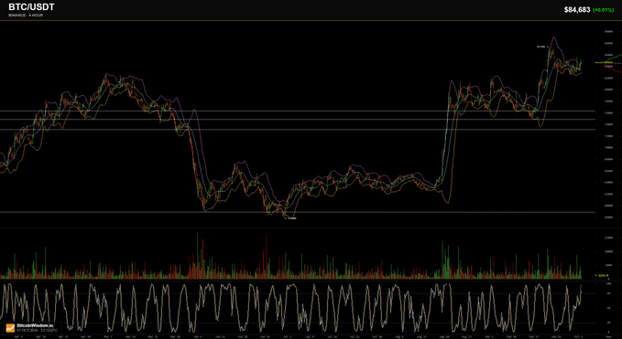Click the tallest green volume bar near Jun 4
The image size is (622, 339).
coord(198,256)
